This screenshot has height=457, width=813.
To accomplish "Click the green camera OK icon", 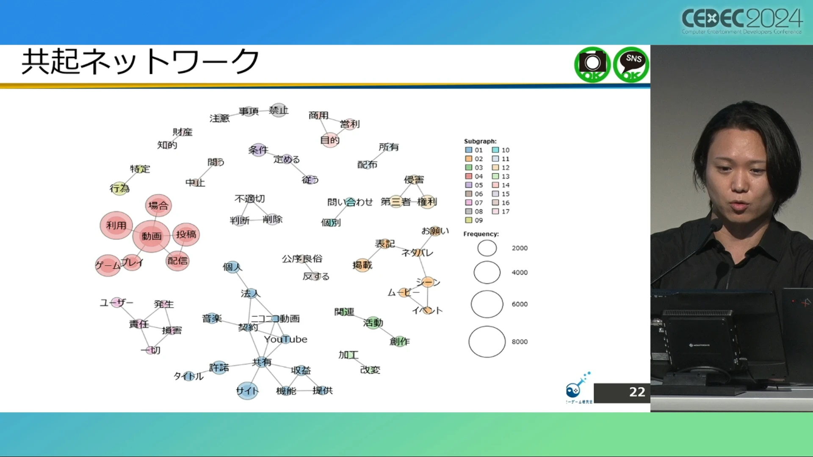I will (x=592, y=64).
